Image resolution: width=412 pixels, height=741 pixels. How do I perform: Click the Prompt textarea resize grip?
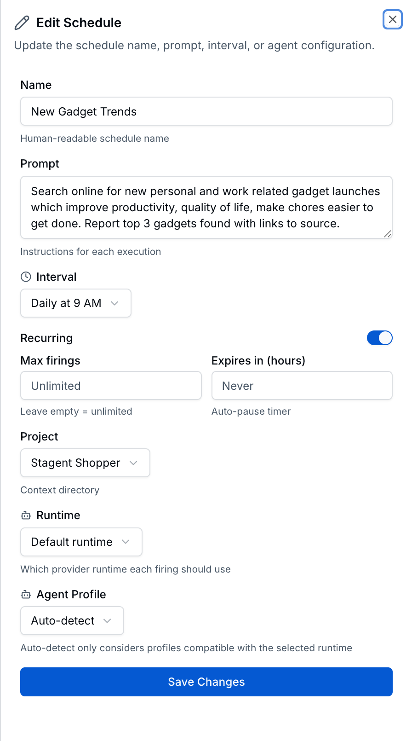pos(388,234)
